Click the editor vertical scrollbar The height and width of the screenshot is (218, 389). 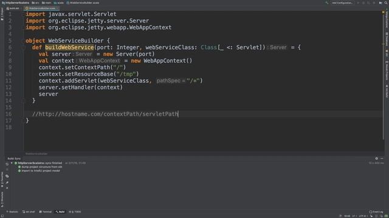[x=384, y=77]
